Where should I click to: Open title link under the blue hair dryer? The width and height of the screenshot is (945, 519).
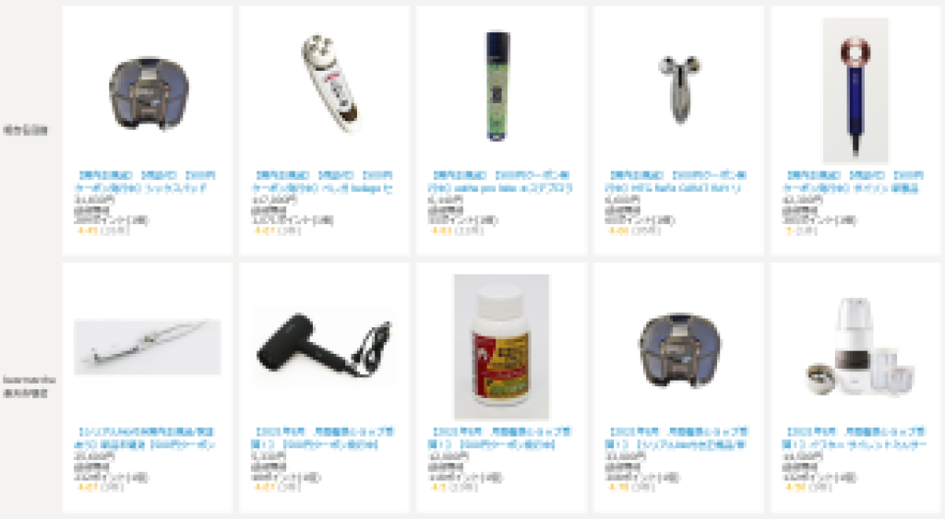point(854,182)
